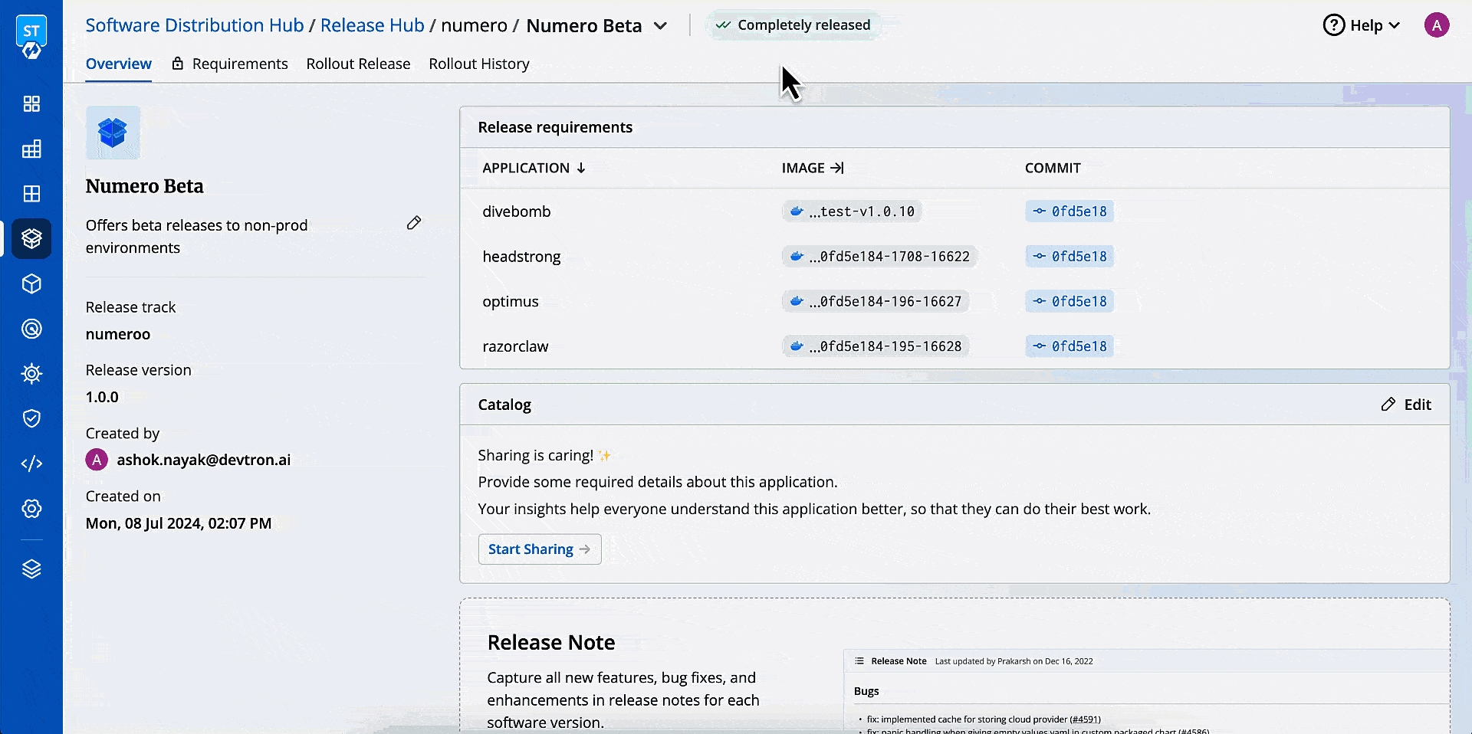Switch to the Rollout Release tab
1472x734 pixels.
click(358, 64)
